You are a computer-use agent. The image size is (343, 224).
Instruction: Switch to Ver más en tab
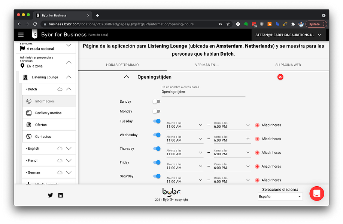pos(207,65)
